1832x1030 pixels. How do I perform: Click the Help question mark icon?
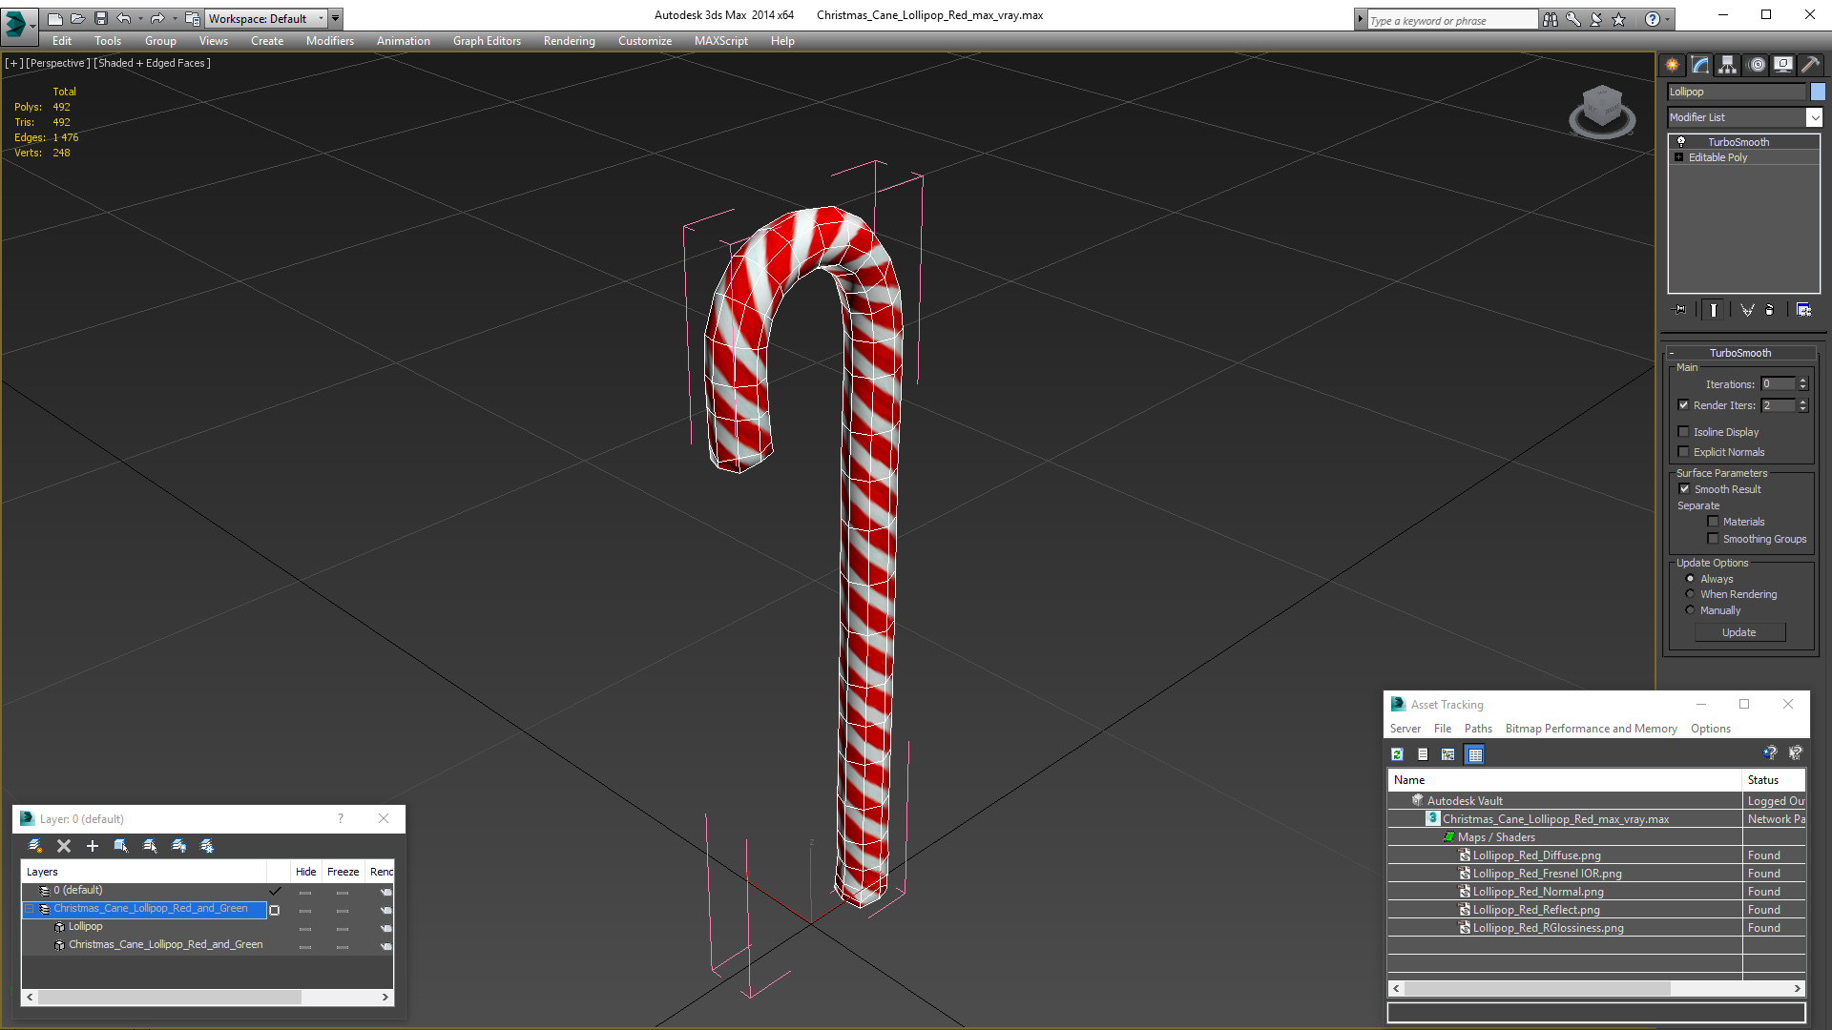click(1653, 19)
